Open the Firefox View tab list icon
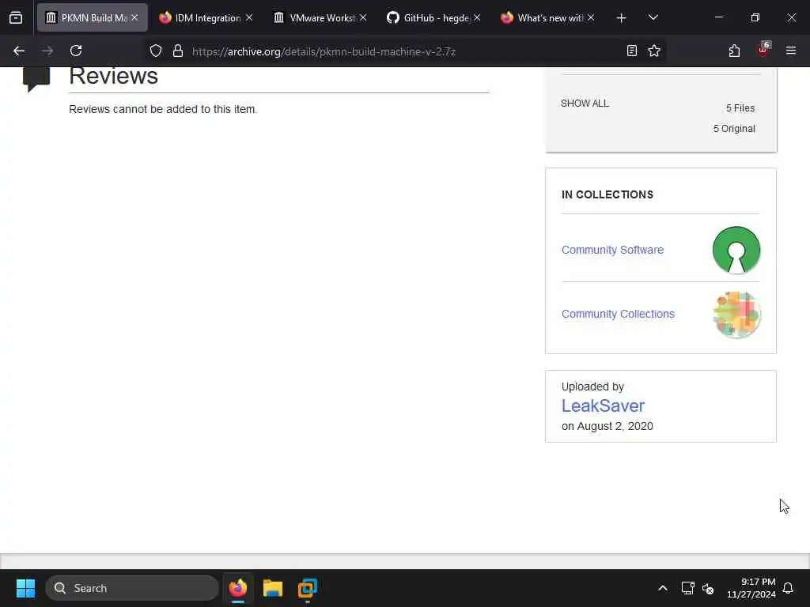The width and height of the screenshot is (810, 607). click(16, 18)
